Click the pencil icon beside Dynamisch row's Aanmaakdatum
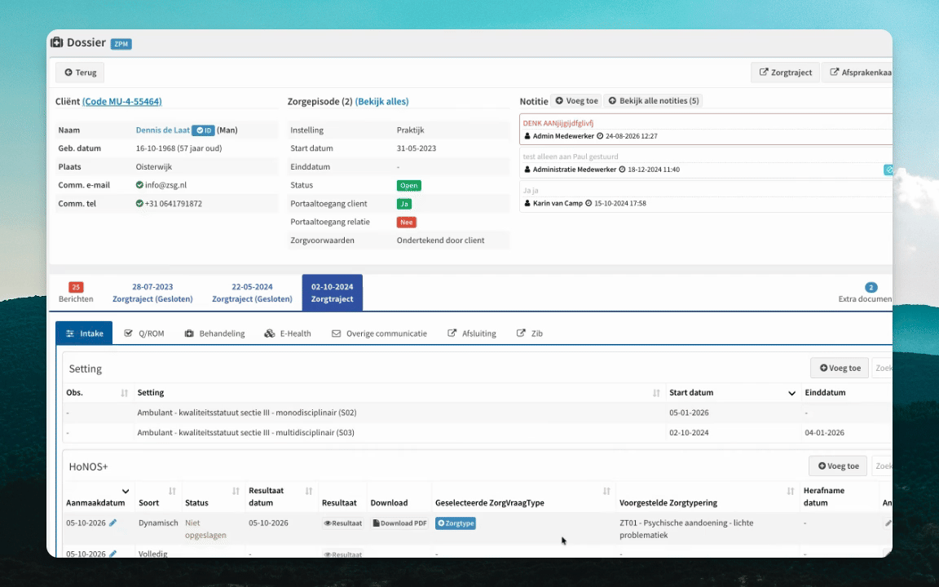The height and width of the screenshot is (587, 939). click(x=112, y=523)
